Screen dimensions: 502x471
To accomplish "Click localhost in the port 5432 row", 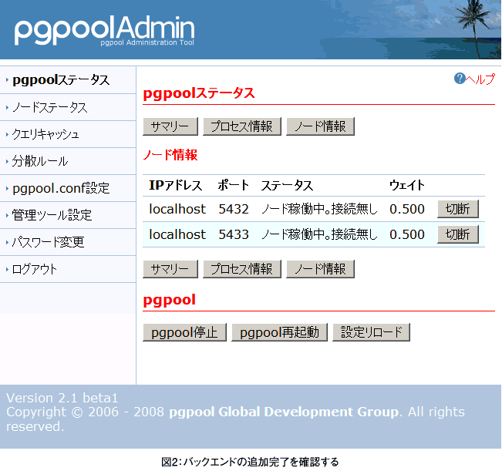I will (x=177, y=209).
